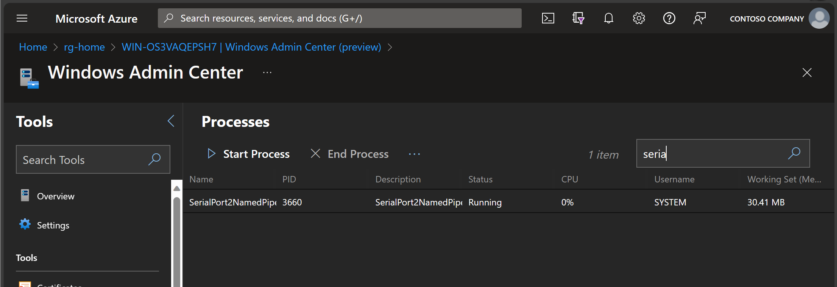Sort by the Name column header
The height and width of the screenshot is (287, 837).
pos(201,179)
